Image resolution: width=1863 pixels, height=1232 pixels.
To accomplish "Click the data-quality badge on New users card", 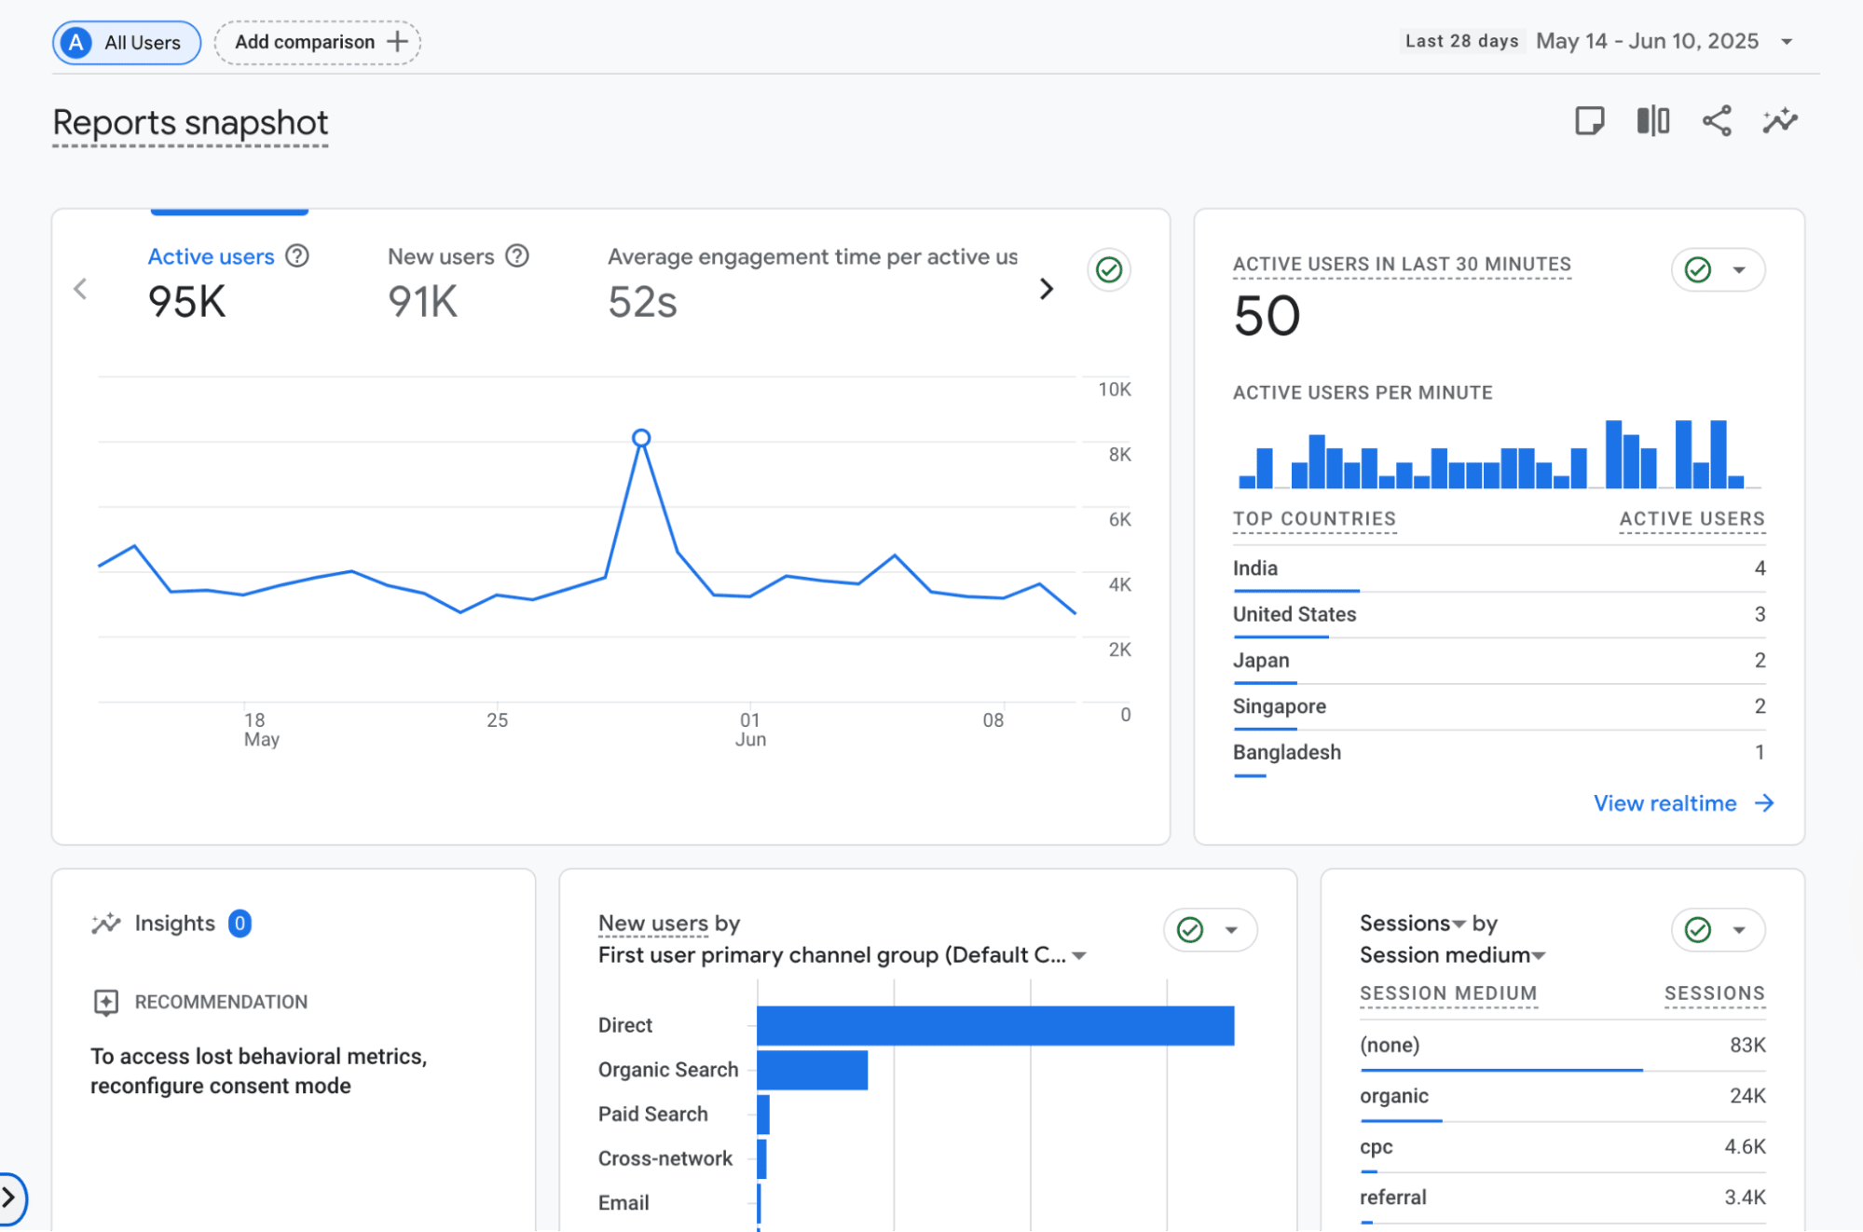I will pos(1190,929).
